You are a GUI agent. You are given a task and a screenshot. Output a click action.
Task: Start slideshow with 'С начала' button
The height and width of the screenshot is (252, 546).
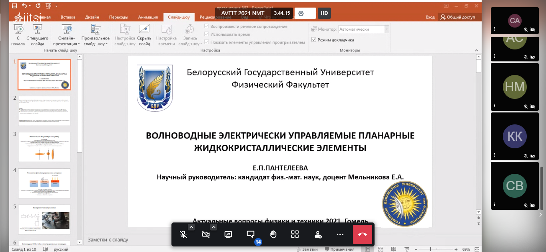pos(18,35)
